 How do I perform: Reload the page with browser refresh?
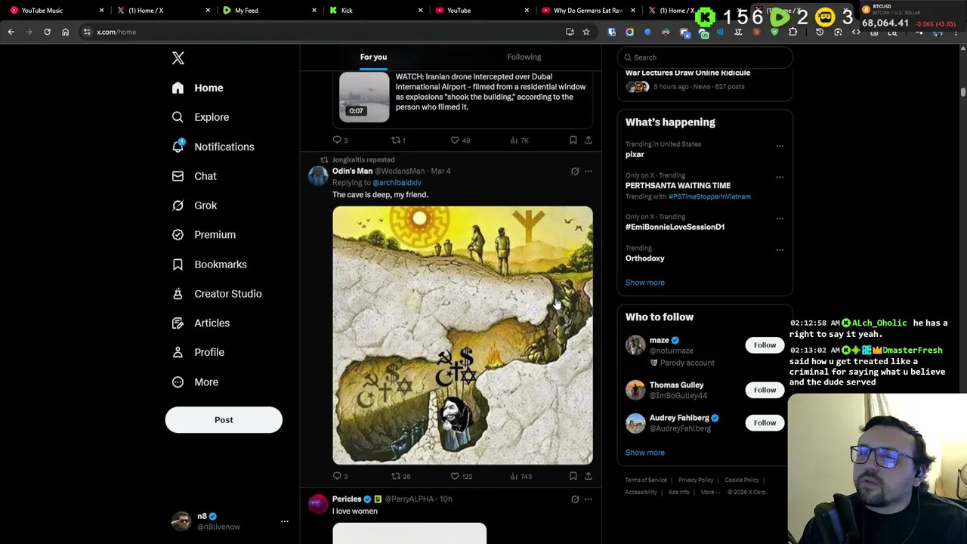click(47, 32)
